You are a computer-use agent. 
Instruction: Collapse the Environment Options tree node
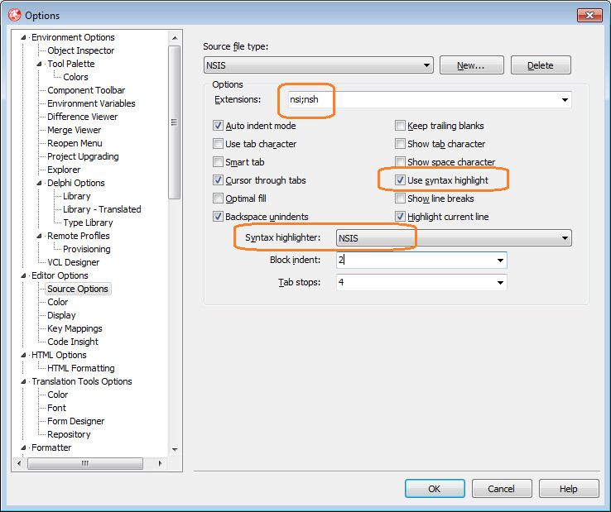pyautogui.click(x=23, y=37)
